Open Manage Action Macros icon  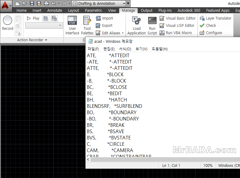(54, 18)
